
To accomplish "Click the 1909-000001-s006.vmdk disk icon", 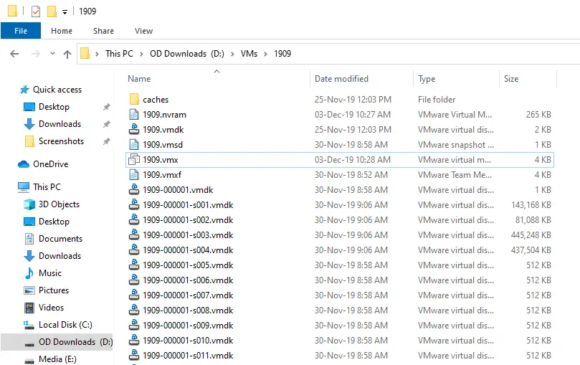I will pyautogui.click(x=134, y=280).
